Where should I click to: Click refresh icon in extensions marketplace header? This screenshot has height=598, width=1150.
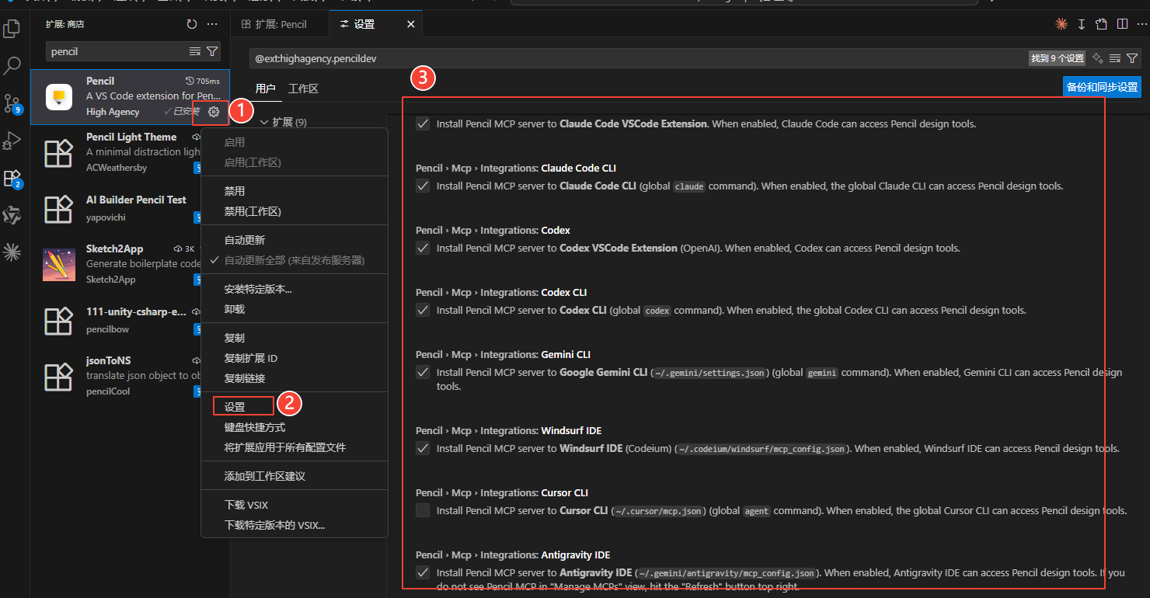(x=192, y=24)
